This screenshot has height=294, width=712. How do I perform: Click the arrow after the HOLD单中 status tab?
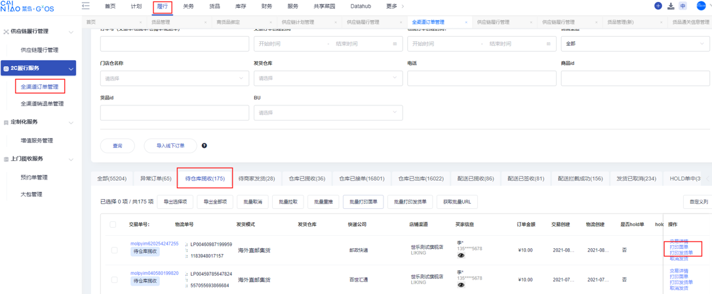[707, 178]
